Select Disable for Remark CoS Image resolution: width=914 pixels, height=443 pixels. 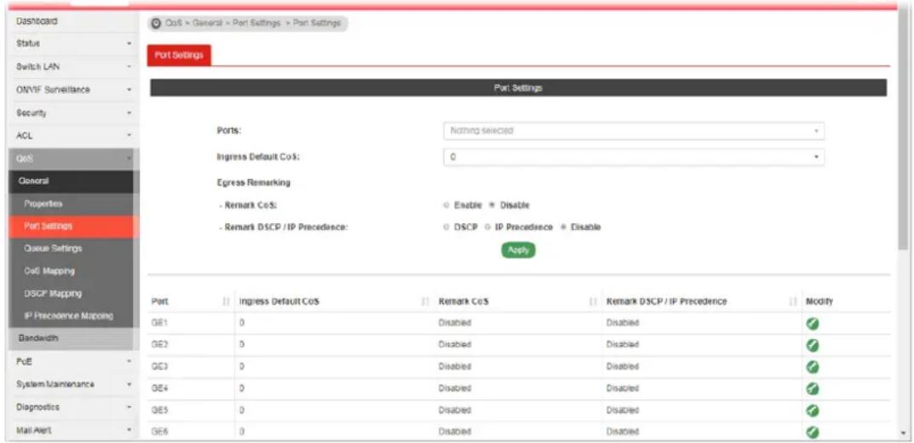492,205
